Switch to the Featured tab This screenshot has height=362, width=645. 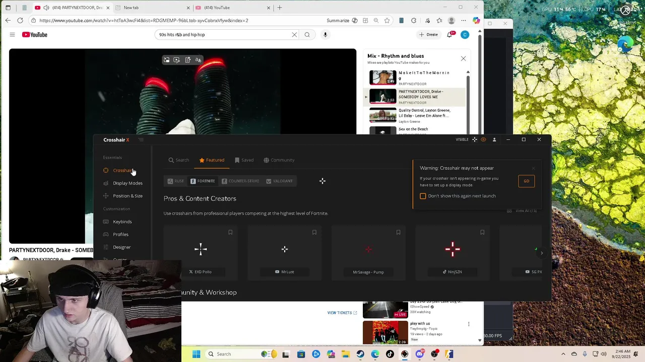212,160
